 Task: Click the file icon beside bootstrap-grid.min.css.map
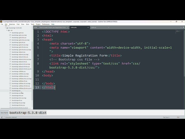[10, 40]
